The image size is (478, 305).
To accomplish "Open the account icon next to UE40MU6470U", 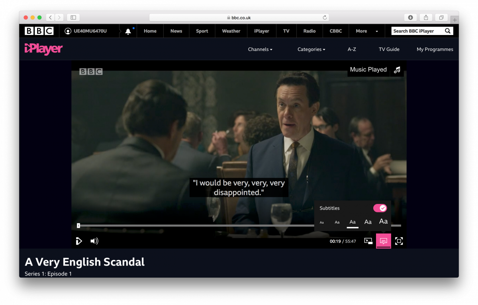I will click(x=68, y=31).
